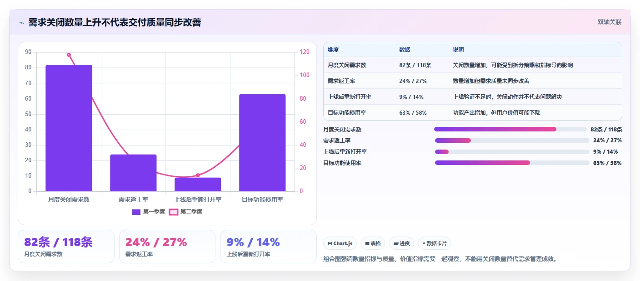Click the 月度关闭需求数 progress bar
Image resolution: width=640 pixels, height=281 pixels.
(x=510, y=129)
